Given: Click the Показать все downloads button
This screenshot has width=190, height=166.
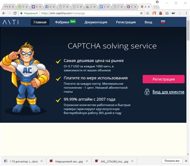Looking at the screenshot, I should click(172, 161).
